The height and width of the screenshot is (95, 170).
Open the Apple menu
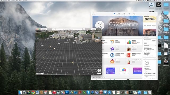(2, 1)
